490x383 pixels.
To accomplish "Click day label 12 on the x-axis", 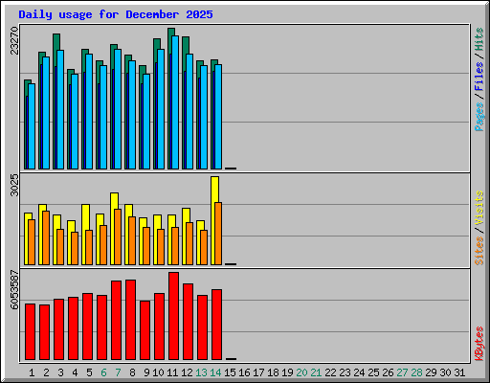I will (187, 372).
